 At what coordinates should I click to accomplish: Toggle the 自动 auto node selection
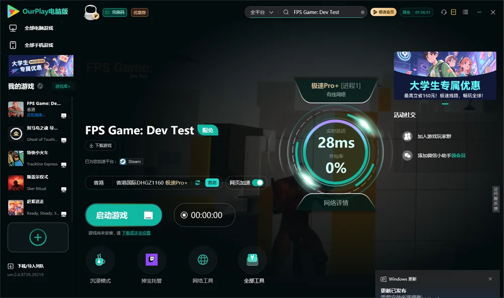point(212,183)
